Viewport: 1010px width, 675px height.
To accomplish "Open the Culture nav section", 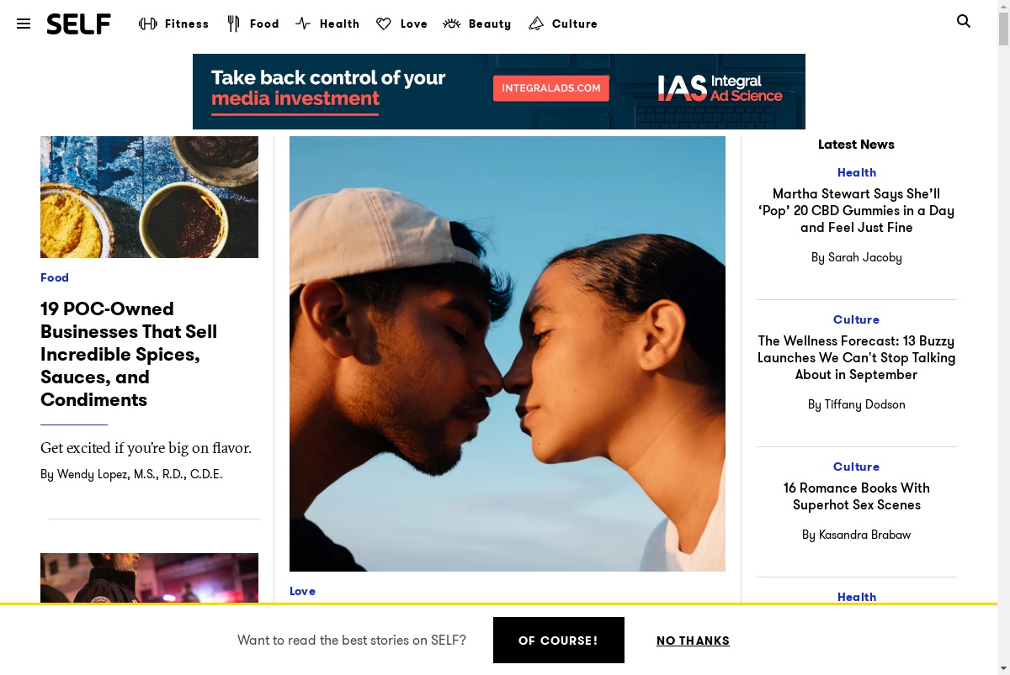I will point(575,24).
